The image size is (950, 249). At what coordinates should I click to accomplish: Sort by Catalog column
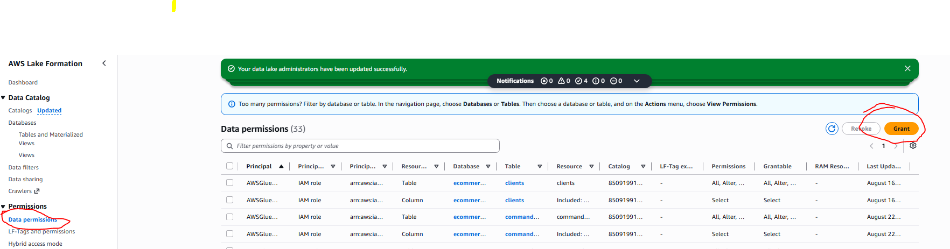(643, 167)
